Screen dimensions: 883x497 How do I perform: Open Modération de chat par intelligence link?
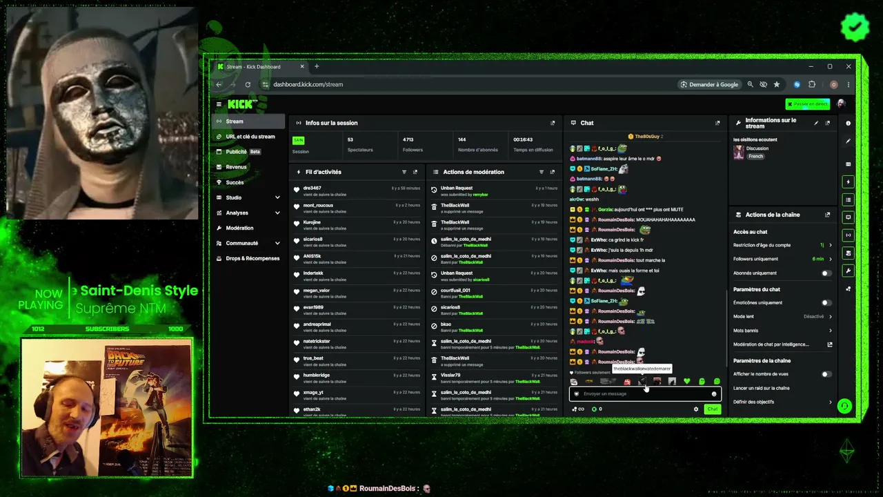pos(782,344)
